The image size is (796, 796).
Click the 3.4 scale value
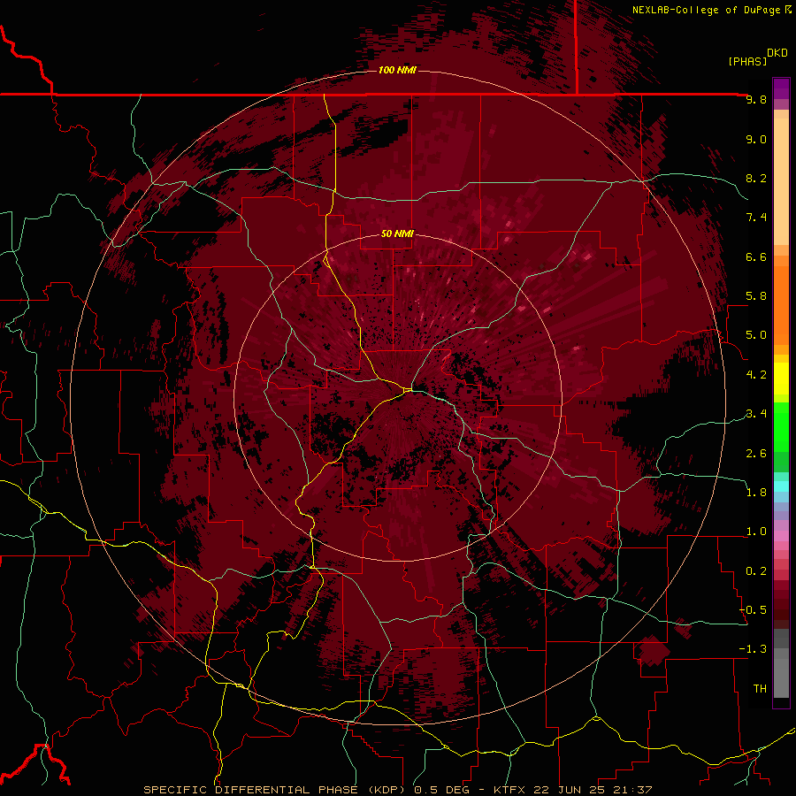point(756,414)
